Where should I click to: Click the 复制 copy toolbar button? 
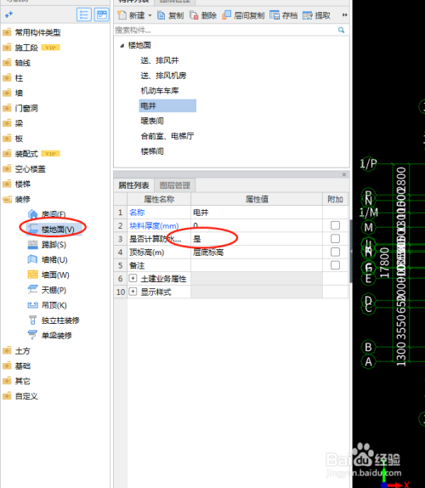point(171,15)
